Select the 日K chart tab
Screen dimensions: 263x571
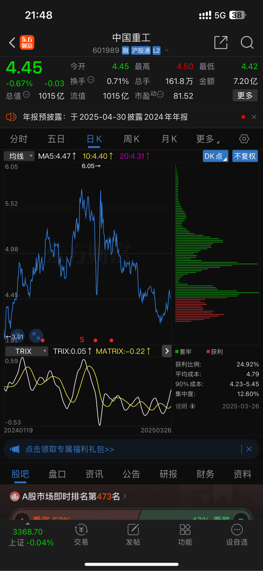[x=94, y=139]
